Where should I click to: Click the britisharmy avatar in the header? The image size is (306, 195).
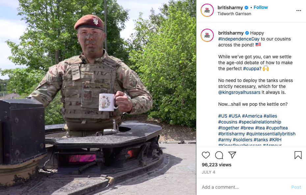tap(207, 10)
